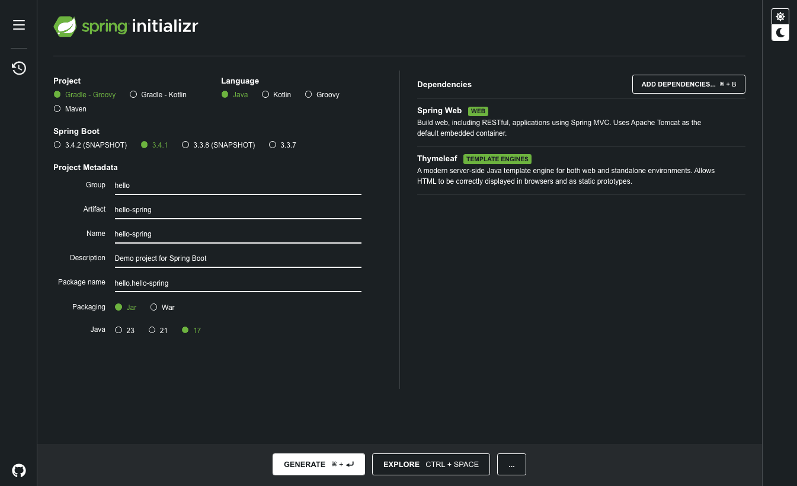Click the Package name input field
Viewport: 797px width, 486px height.
click(x=238, y=283)
